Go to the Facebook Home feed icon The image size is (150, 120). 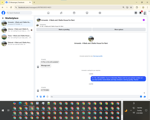coord(48,13)
